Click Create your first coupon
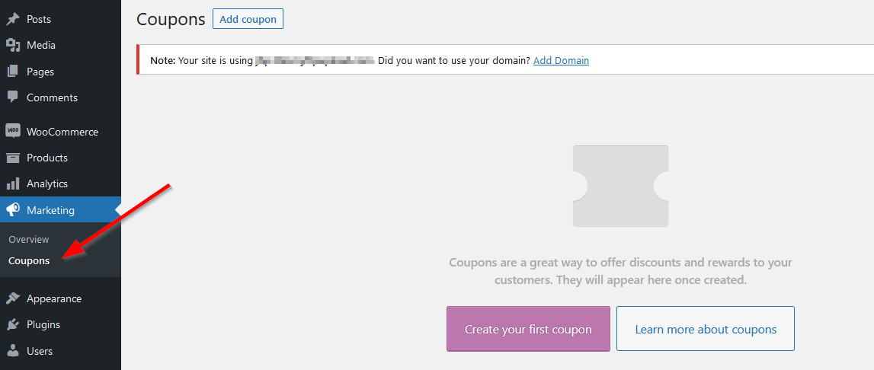The height and width of the screenshot is (370, 874). pyautogui.click(x=528, y=329)
